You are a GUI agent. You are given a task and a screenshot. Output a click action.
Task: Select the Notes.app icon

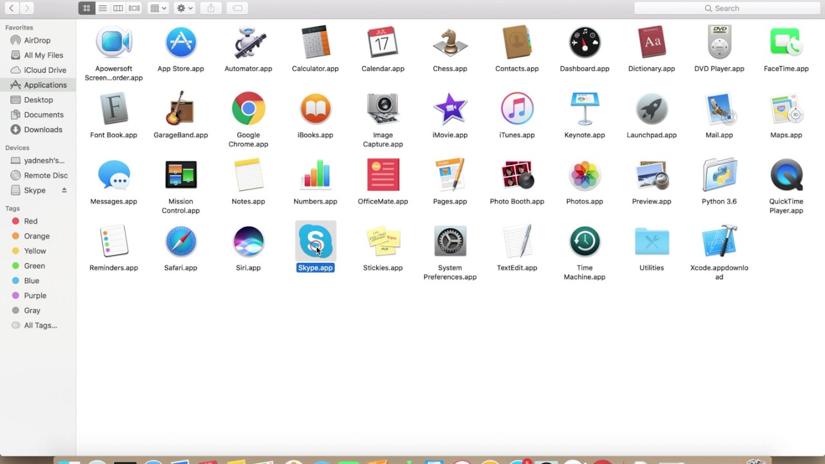tap(248, 175)
